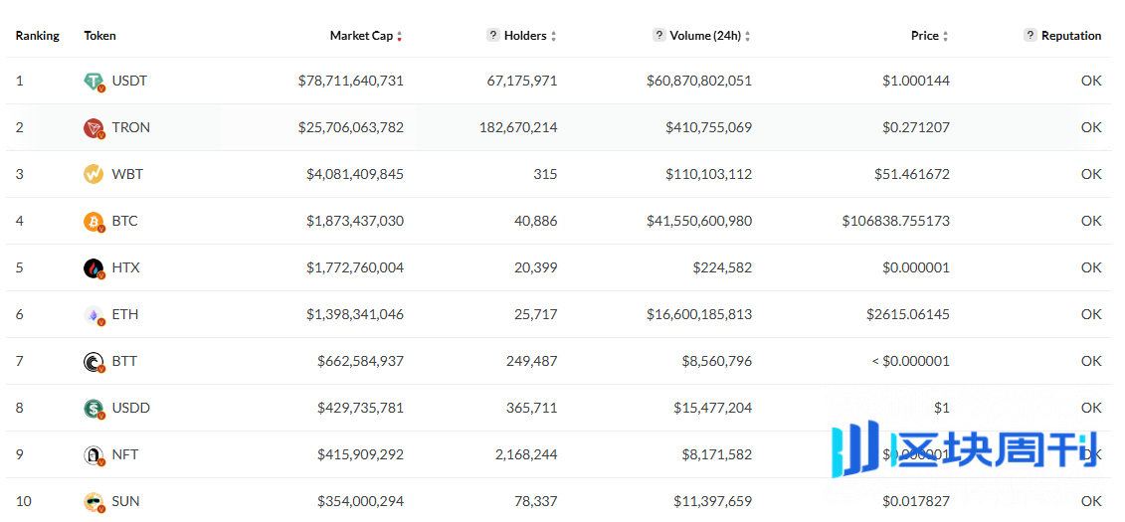Click the BTC bitcoin logo icon
This screenshot has width=1125, height=522.
click(x=94, y=222)
